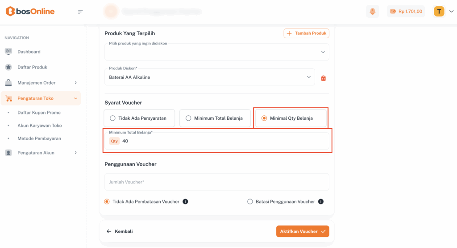The height and width of the screenshot is (248, 457).
Task: Open Dashboard from the navigation
Action: [x=29, y=52]
